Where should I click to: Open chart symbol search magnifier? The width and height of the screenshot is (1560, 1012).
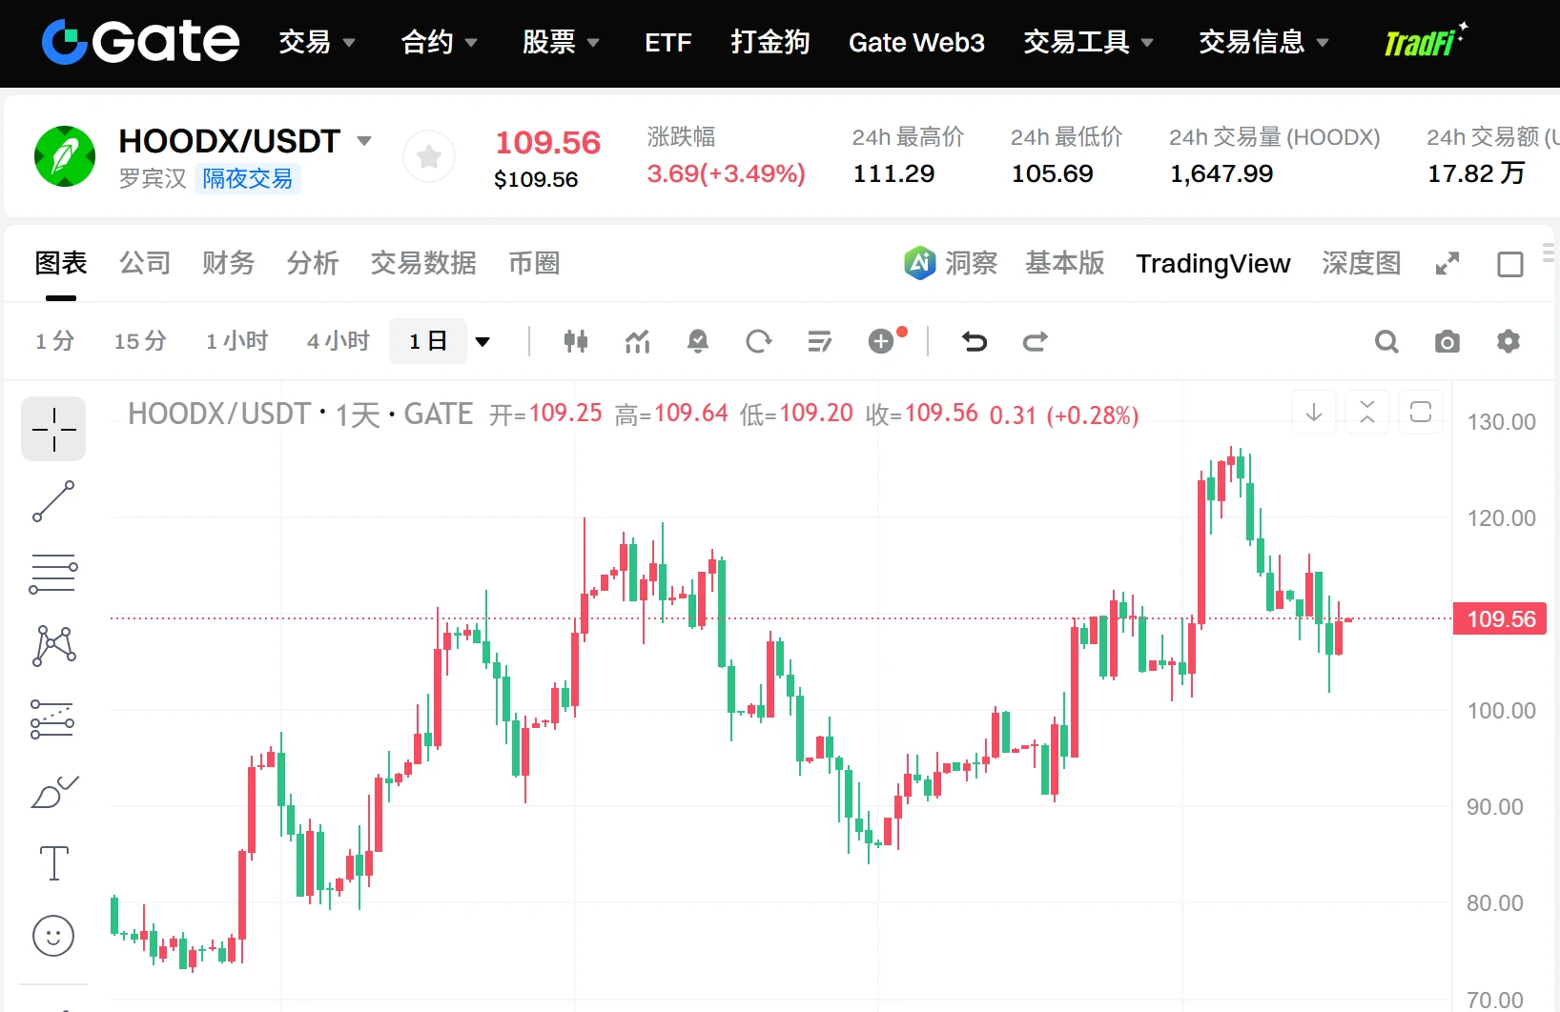(1386, 341)
